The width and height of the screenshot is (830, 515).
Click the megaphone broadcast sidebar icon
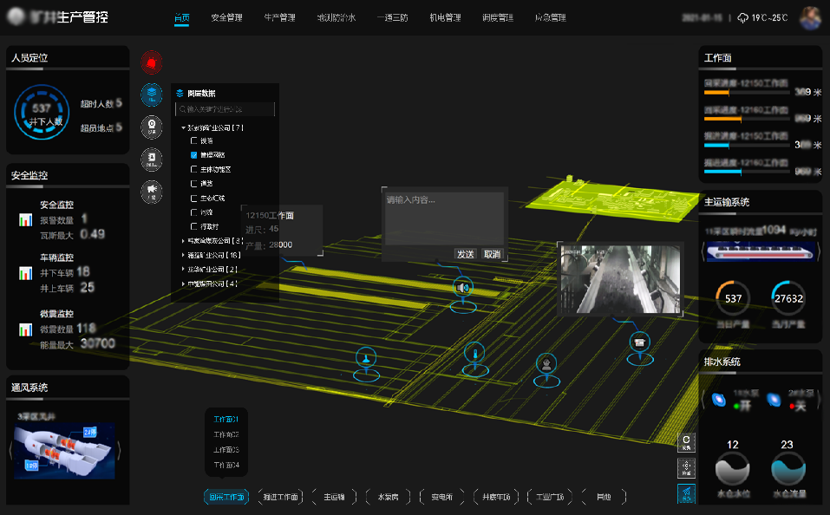pos(151,191)
